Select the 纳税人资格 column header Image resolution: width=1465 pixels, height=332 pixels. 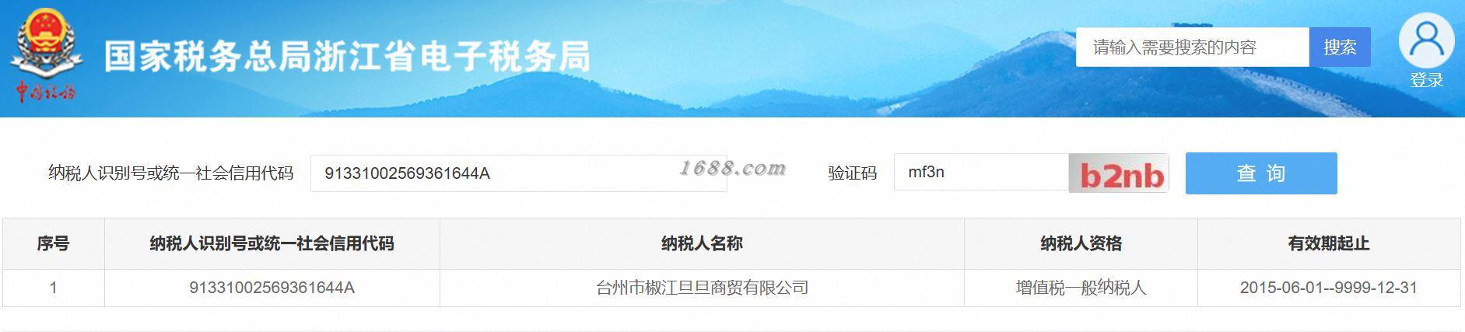click(x=1081, y=244)
